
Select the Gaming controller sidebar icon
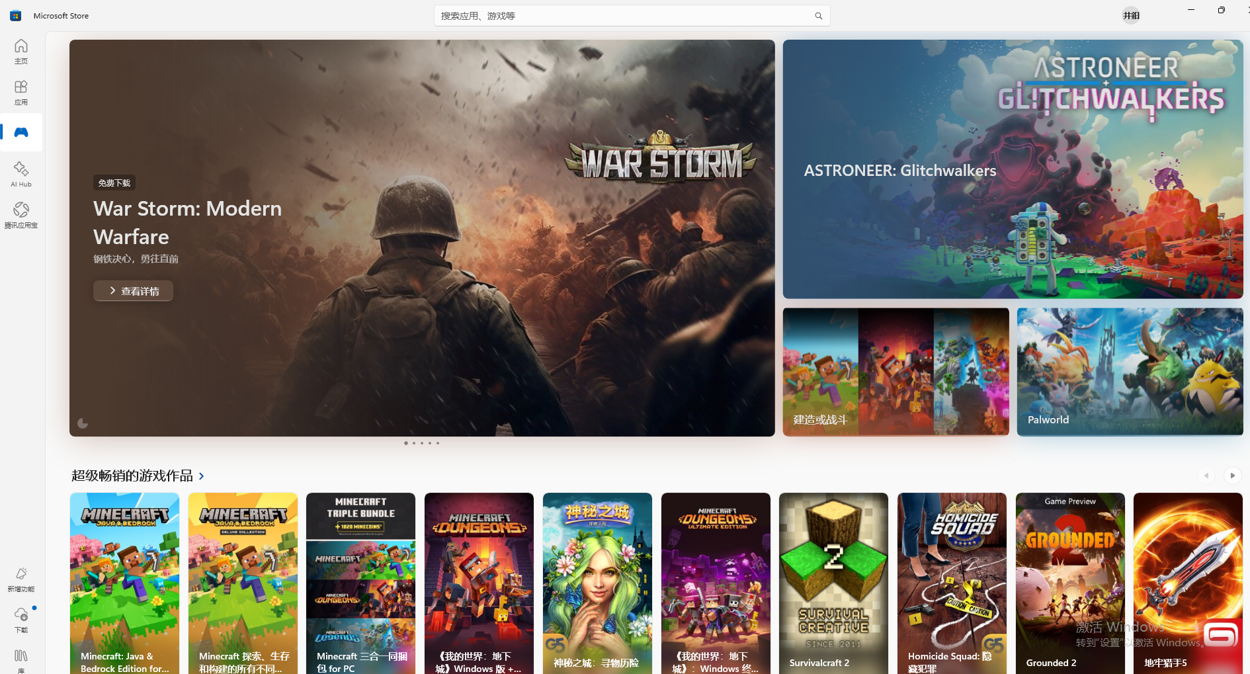point(21,132)
